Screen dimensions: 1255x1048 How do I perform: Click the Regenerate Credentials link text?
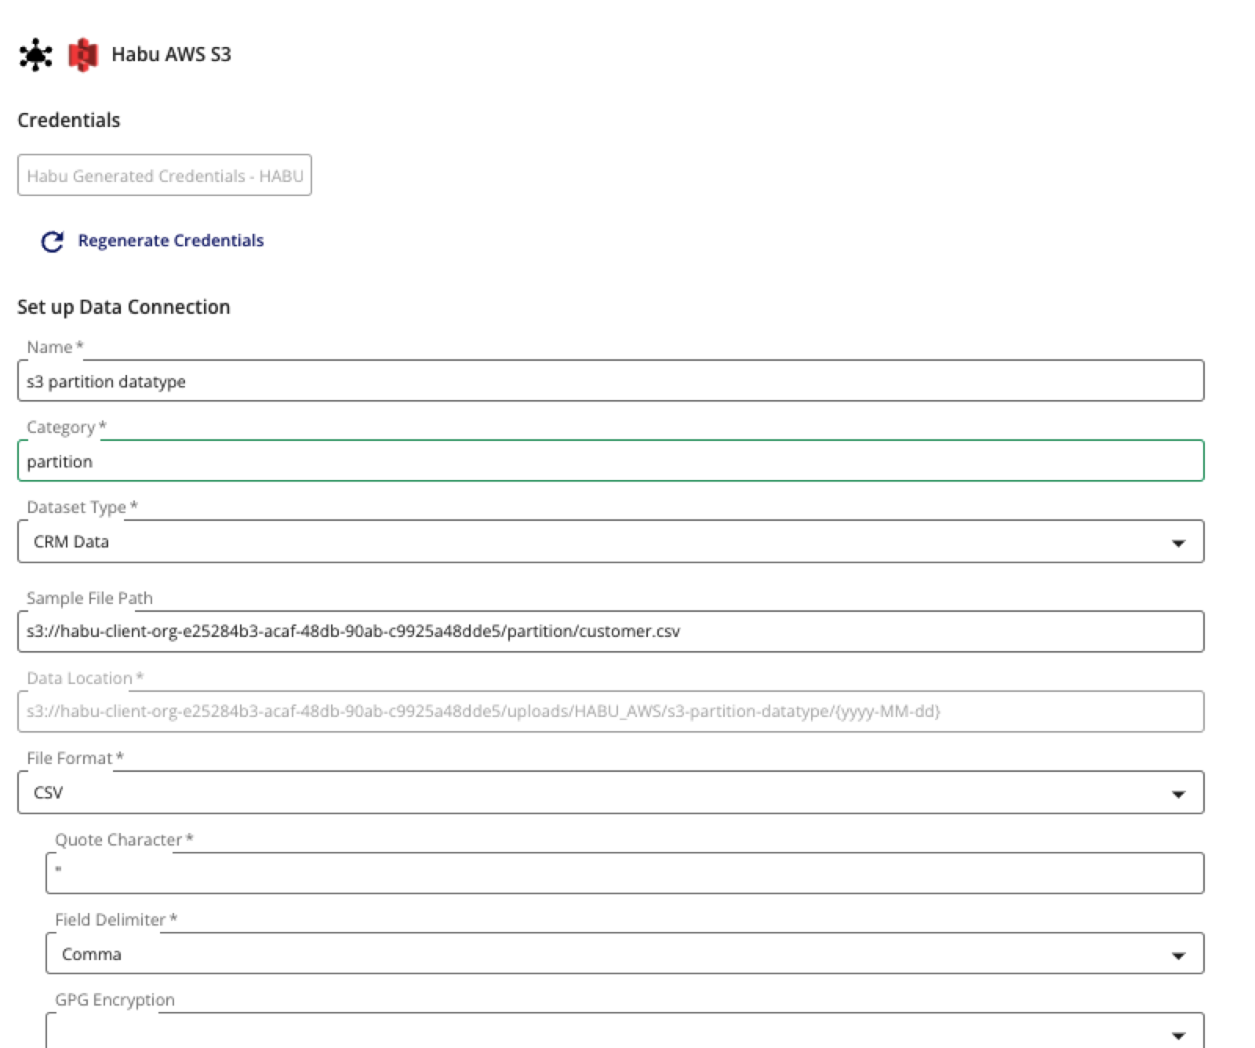coord(170,241)
